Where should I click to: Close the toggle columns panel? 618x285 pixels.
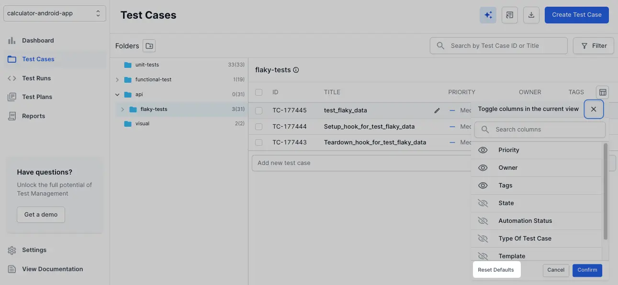tap(594, 109)
